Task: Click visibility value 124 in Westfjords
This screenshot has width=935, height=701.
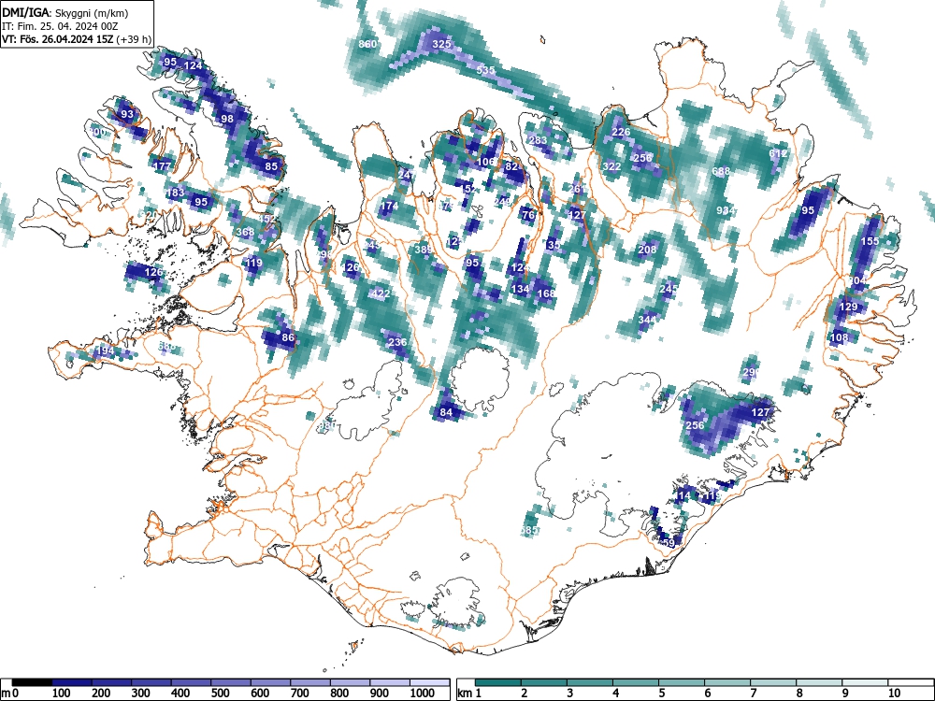Action: point(194,65)
